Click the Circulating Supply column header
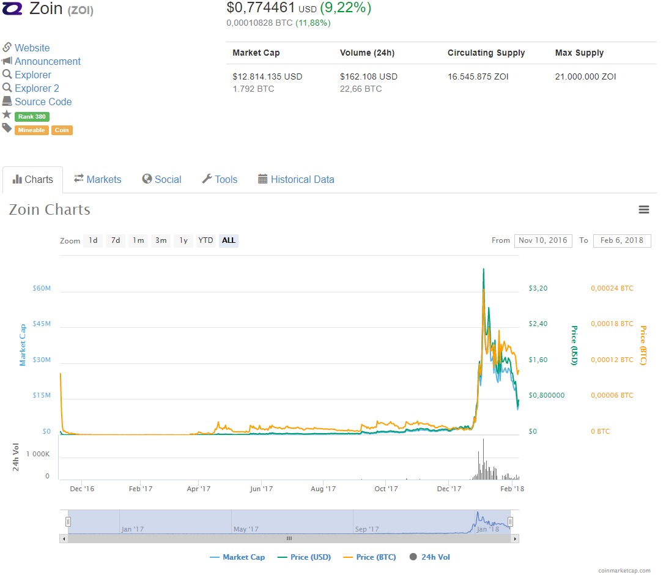The width and height of the screenshot is (666, 575). pyautogui.click(x=486, y=53)
